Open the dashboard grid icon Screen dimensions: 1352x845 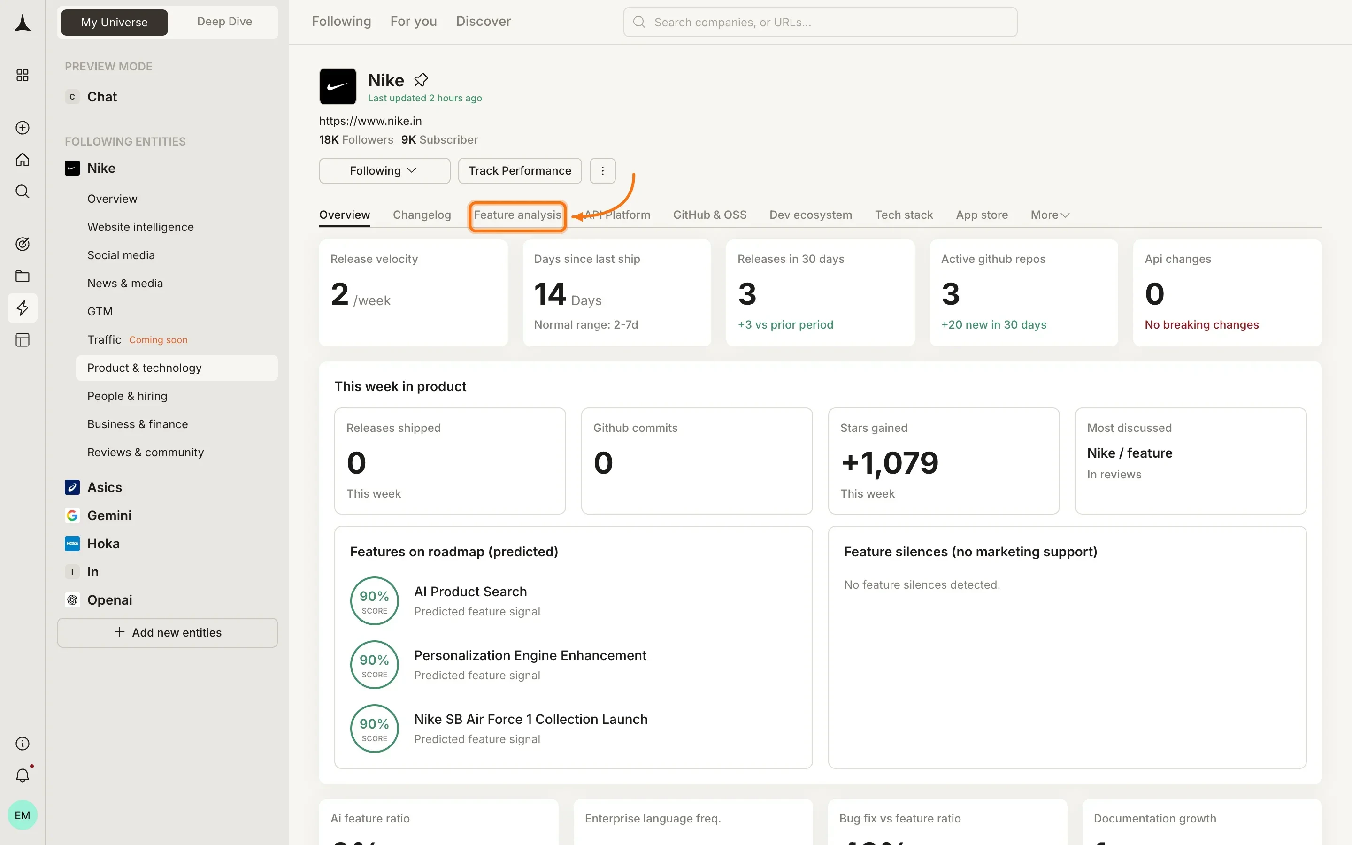(x=23, y=75)
